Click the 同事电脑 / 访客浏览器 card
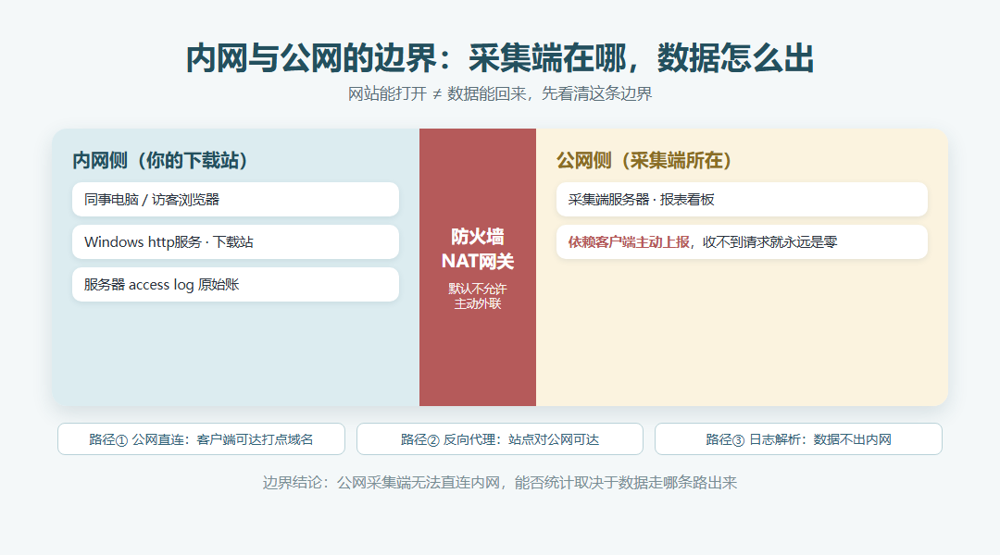 click(x=235, y=200)
